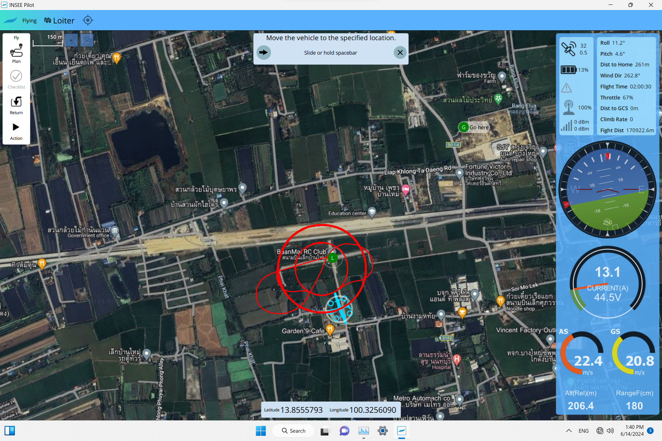This screenshot has width=662, height=441.
Task: Click the attitude compass horizon instrument
Action: click(x=608, y=189)
